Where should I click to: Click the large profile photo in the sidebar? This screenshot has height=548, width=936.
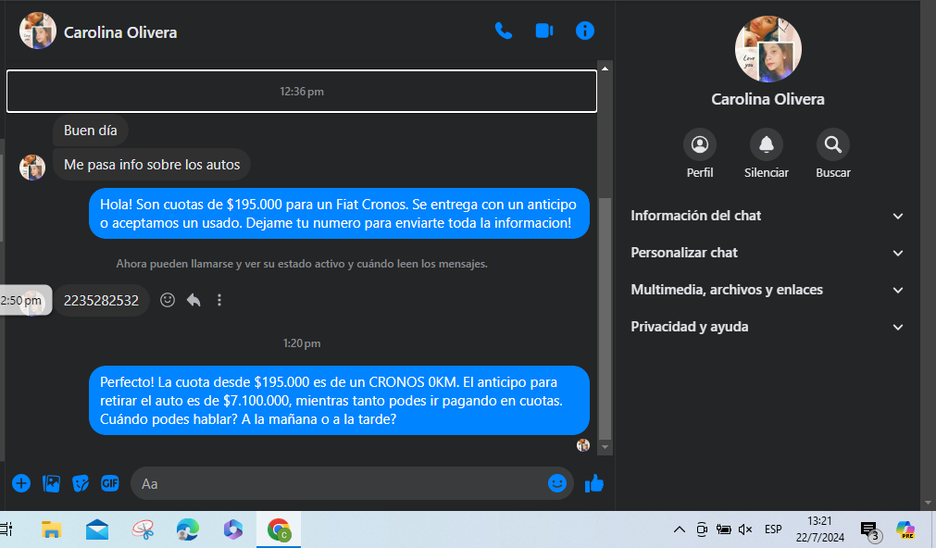coord(768,49)
